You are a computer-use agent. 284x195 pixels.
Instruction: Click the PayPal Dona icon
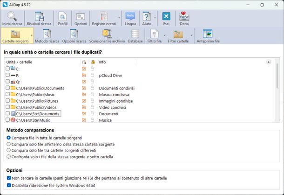184,16
